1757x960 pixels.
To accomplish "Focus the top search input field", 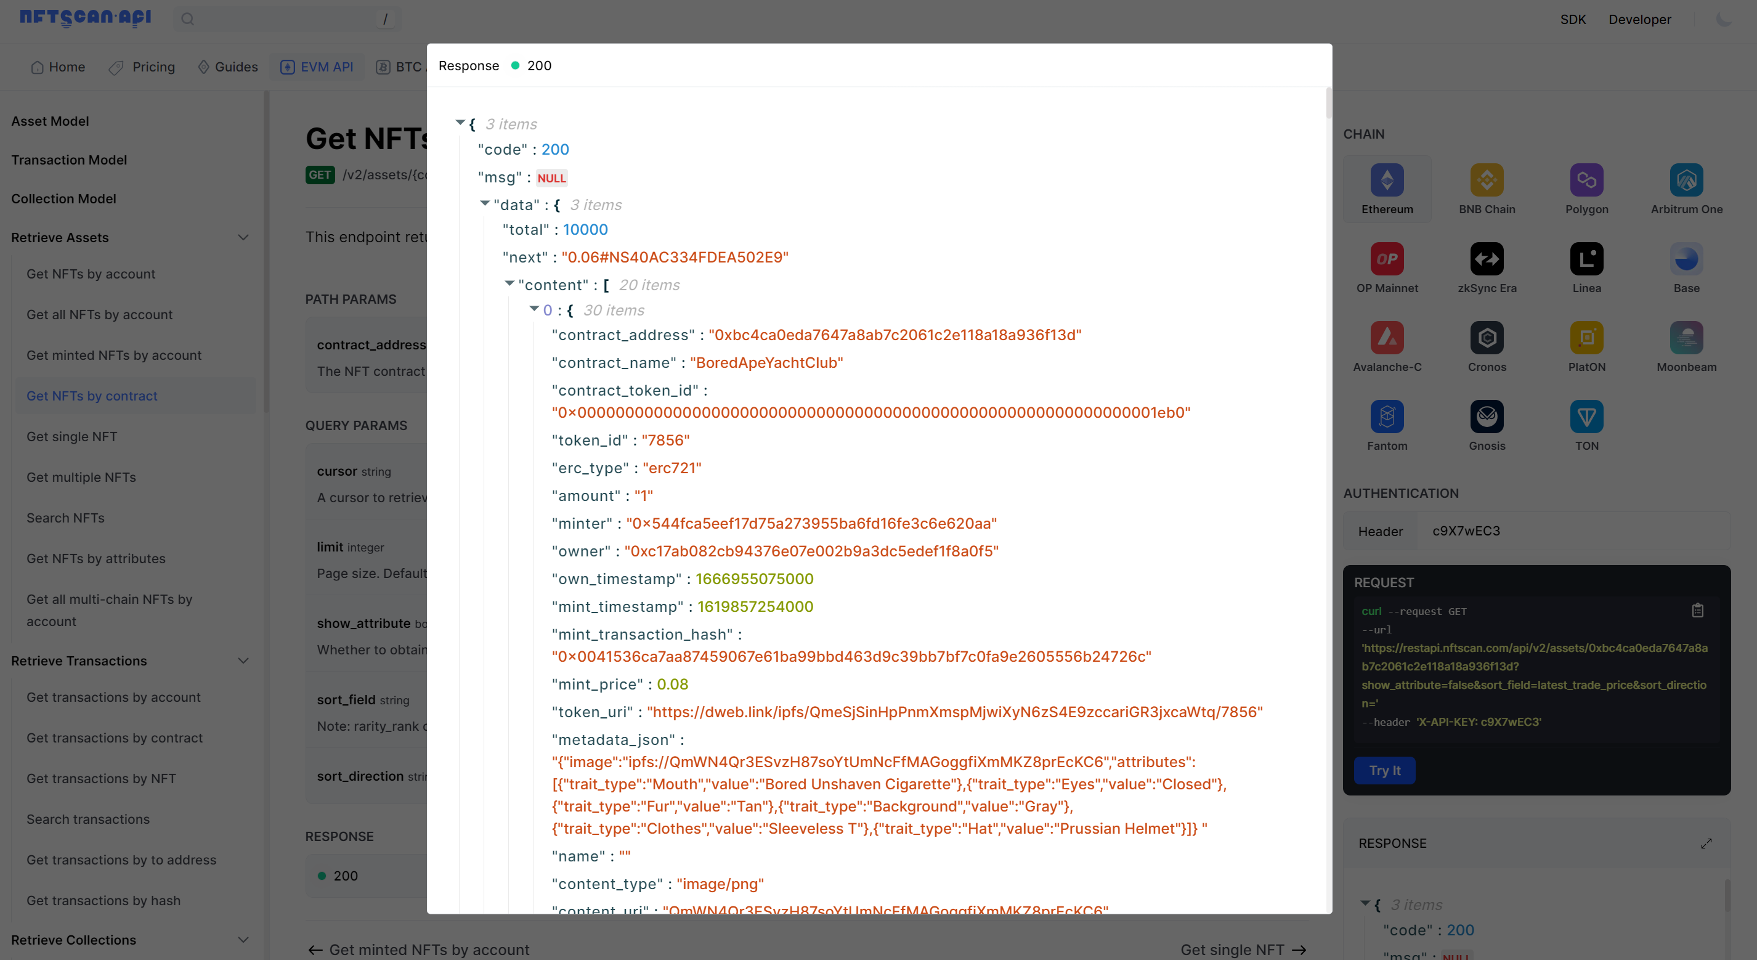I will [287, 19].
